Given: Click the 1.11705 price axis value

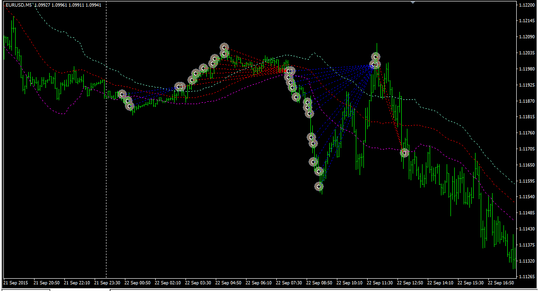Looking at the screenshot, I should coord(527,149).
